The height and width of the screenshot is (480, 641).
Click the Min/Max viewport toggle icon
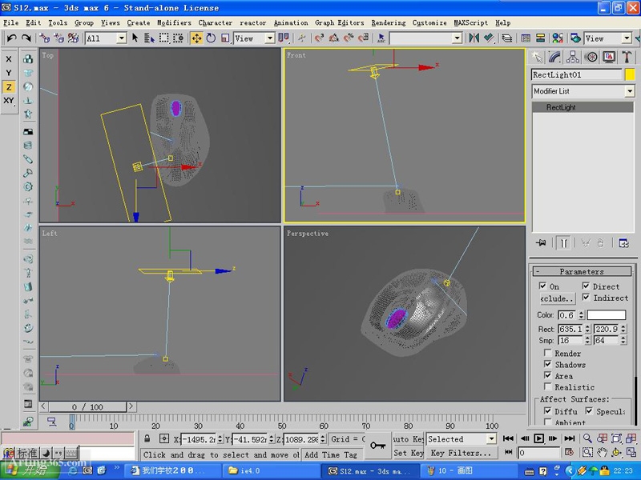631,452
